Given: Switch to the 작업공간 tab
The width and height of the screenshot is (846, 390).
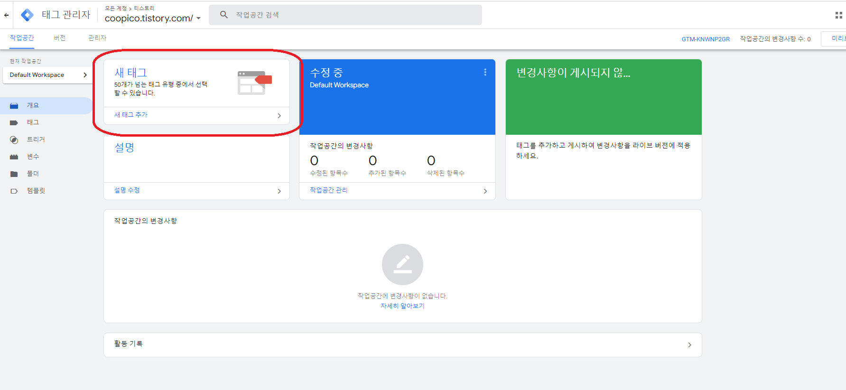Looking at the screenshot, I should coord(22,38).
